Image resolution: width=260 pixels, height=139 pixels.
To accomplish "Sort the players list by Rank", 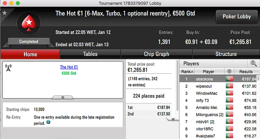I will (x=188, y=72).
